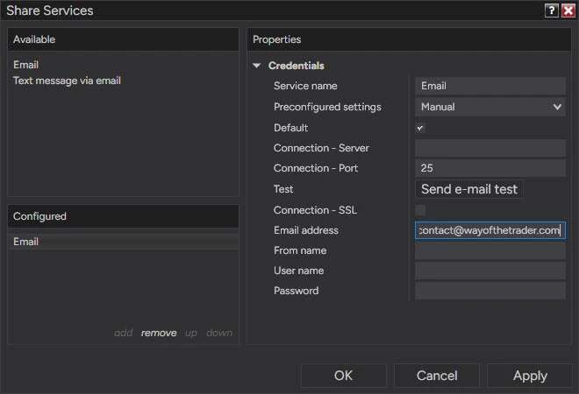Click the Preconfigured settings label
This screenshot has height=394, width=579.
coord(327,107)
